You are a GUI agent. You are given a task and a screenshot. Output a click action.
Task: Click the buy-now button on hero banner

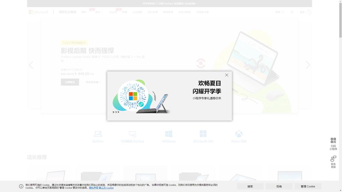point(70,82)
